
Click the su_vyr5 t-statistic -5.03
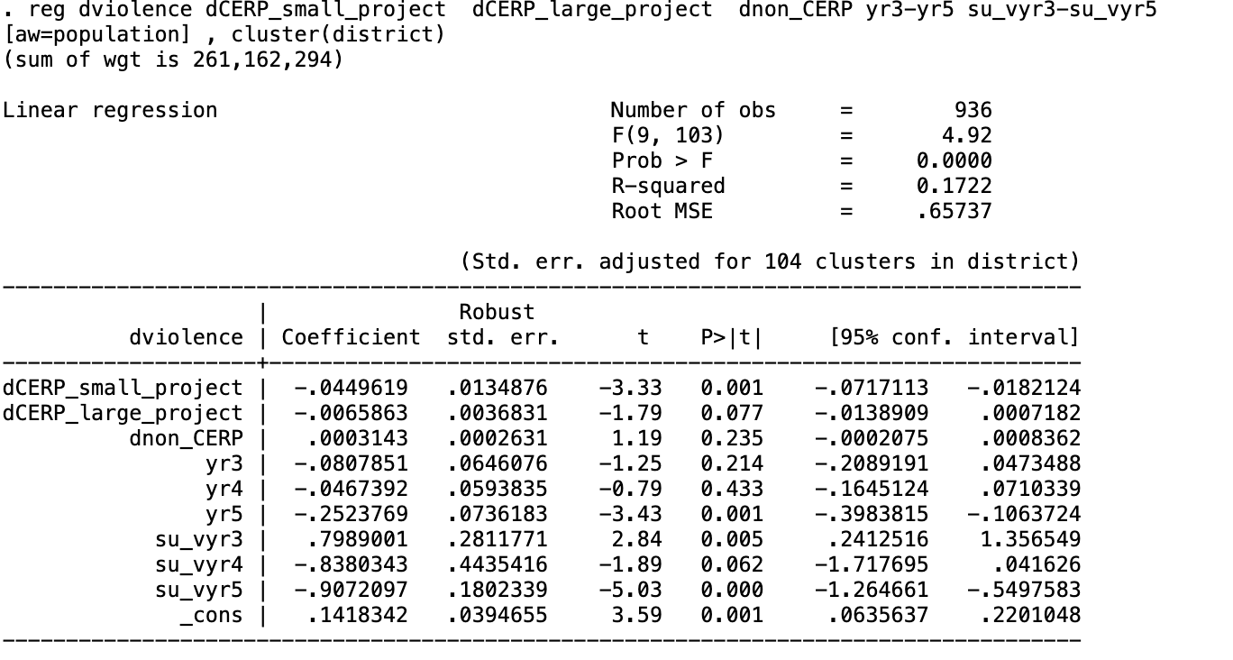click(x=630, y=590)
